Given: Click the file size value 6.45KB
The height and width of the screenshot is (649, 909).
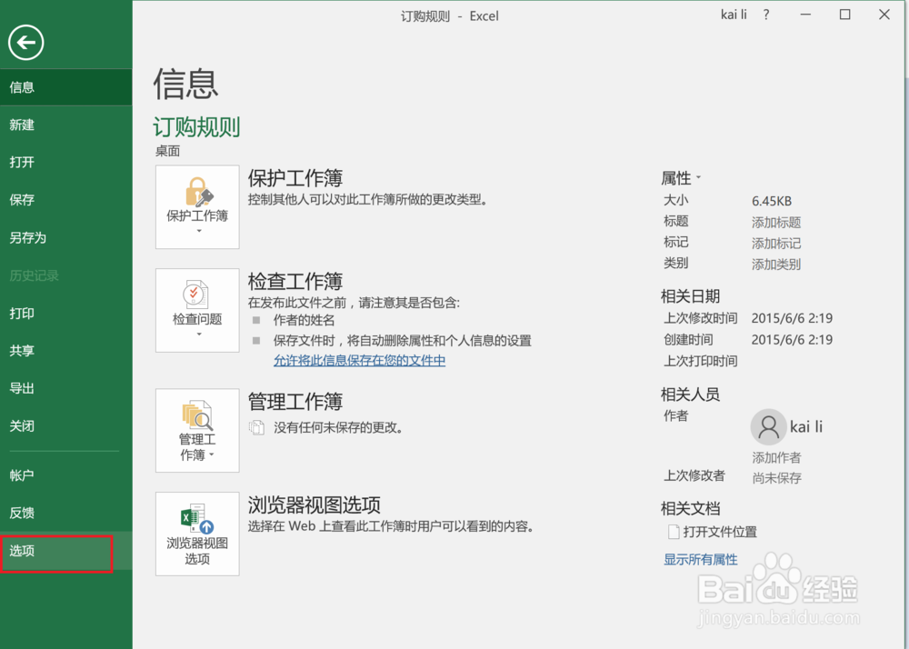Looking at the screenshot, I should point(772,201).
